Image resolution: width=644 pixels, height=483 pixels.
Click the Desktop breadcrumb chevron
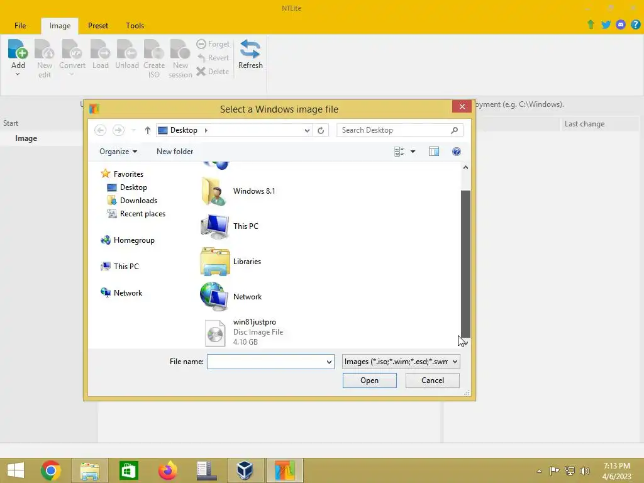click(x=206, y=130)
